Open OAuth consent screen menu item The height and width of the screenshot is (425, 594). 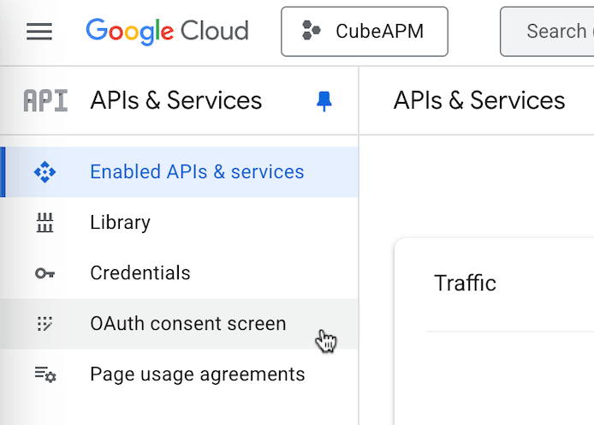[179, 324]
